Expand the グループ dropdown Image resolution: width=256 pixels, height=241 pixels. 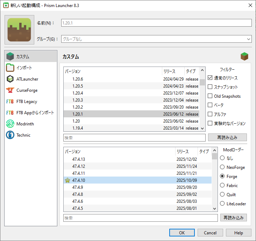click(x=248, y=39)
